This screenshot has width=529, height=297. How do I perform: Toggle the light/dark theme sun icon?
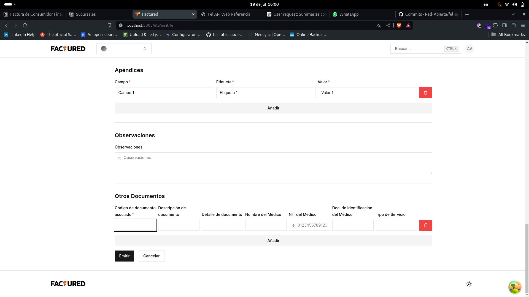tap(469, 284)
